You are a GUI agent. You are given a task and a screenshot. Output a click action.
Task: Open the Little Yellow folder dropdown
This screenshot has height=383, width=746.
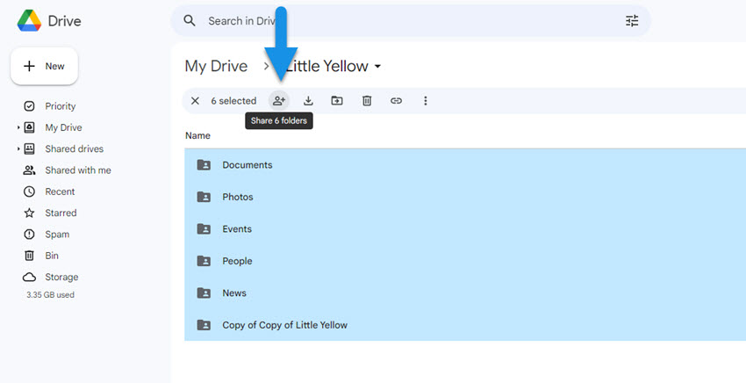(x=377, y=67)
